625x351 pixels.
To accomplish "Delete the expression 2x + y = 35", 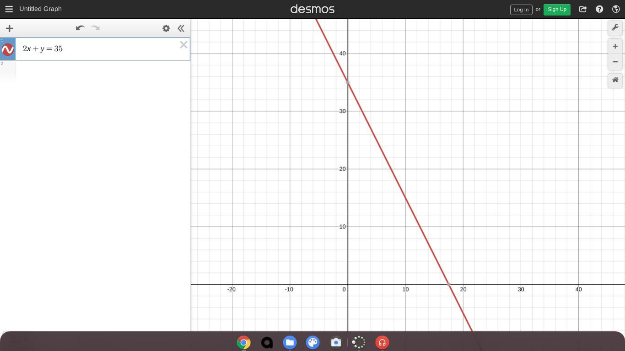I will (183, 45).
